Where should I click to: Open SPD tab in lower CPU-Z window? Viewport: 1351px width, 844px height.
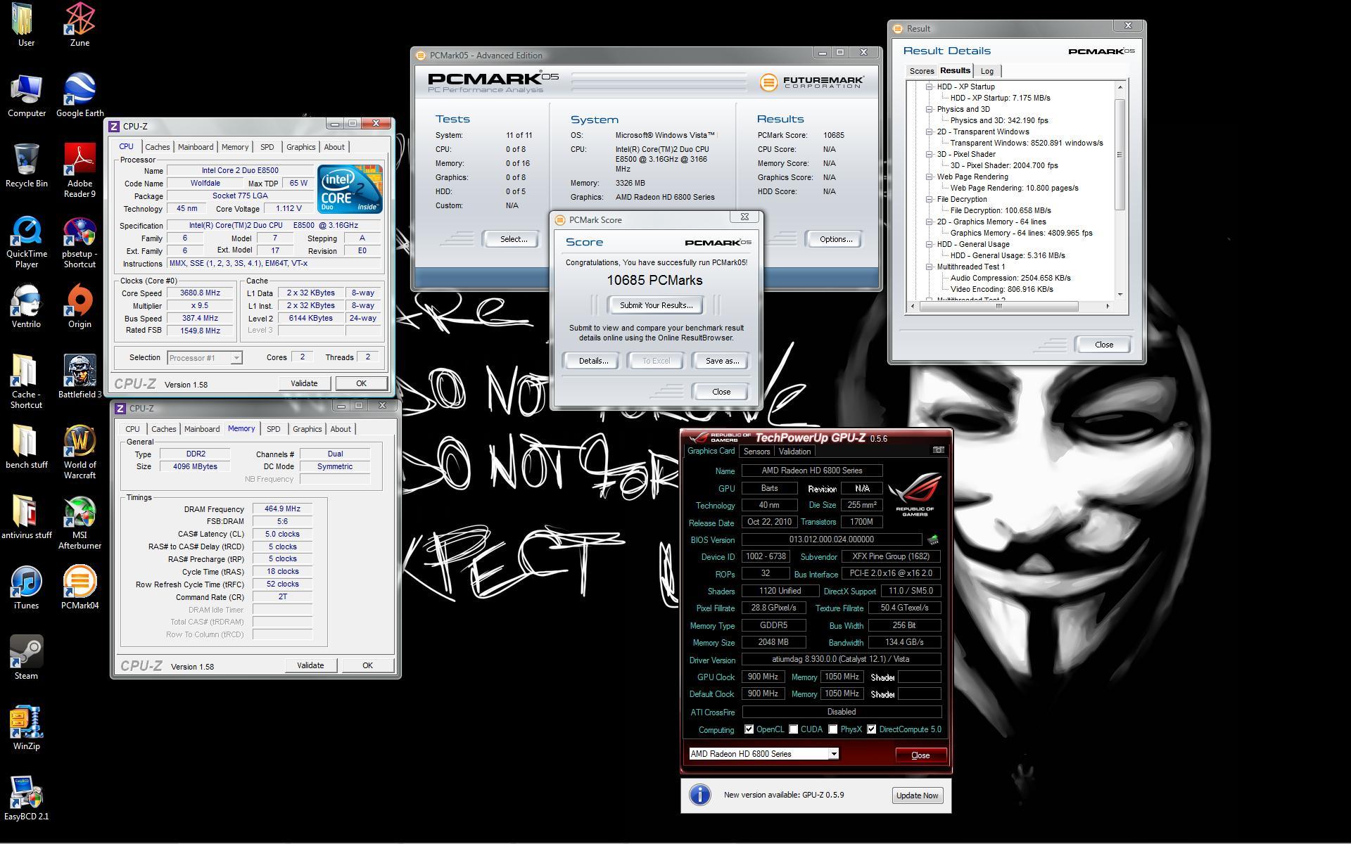(273, 429)
